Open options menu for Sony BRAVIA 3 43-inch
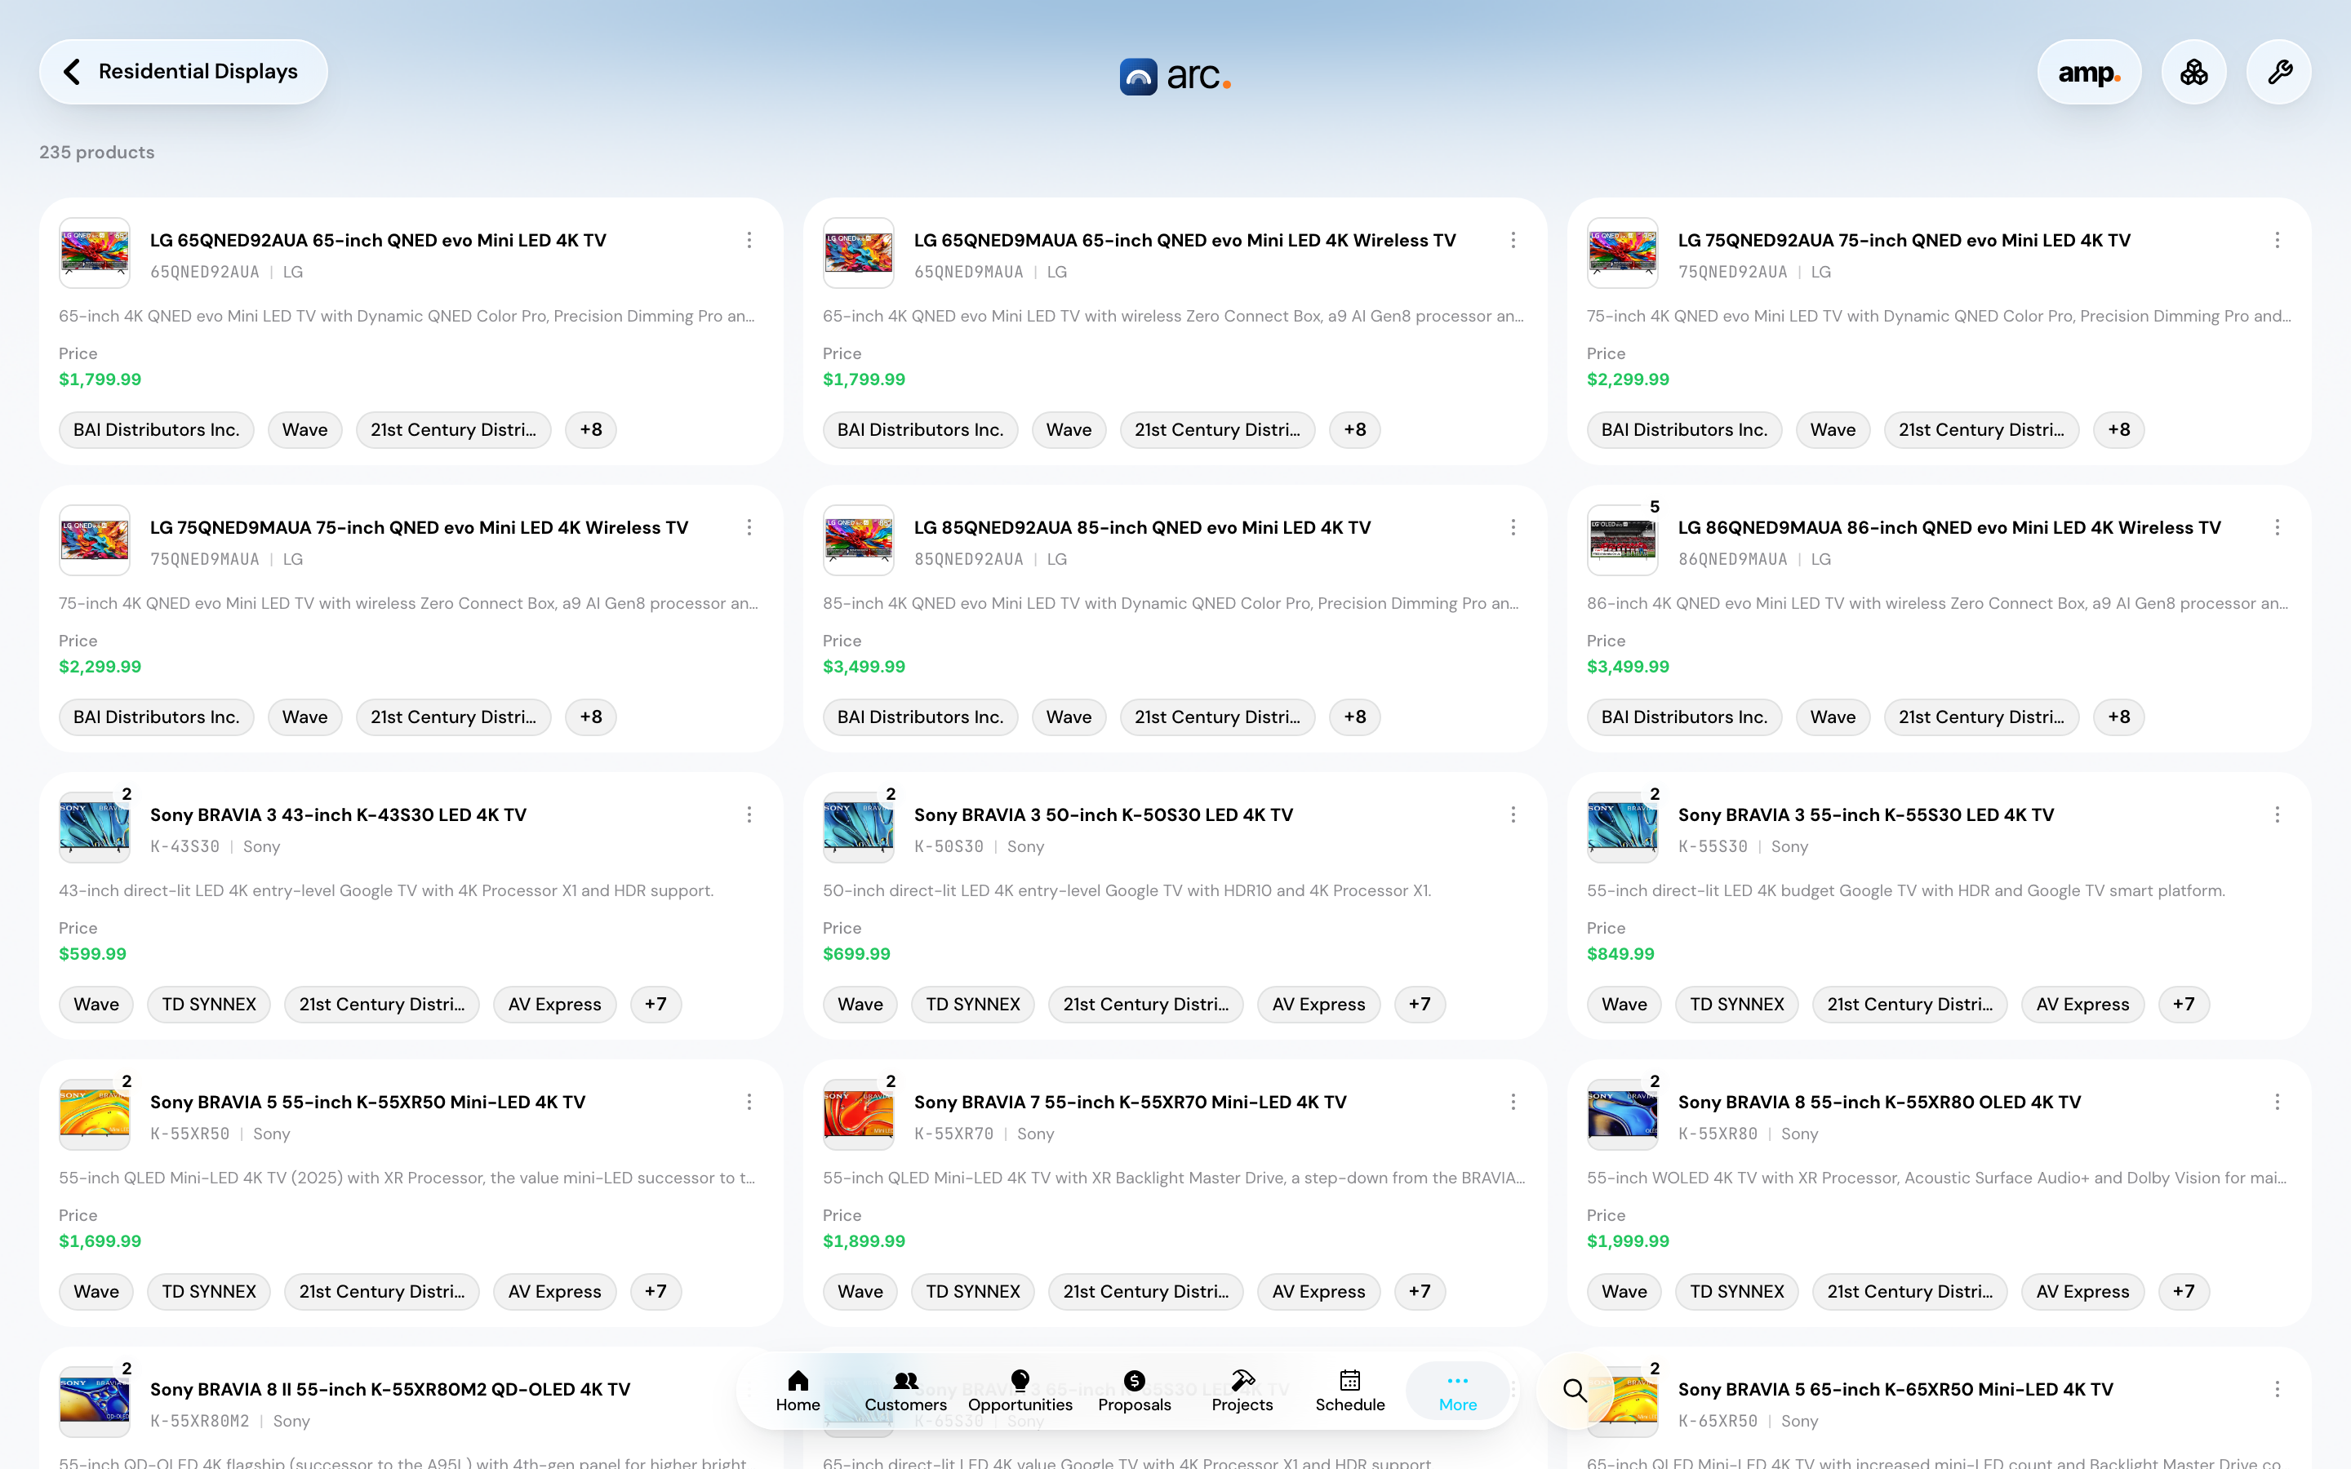Image resolution: width=2351 pixels, height=1469 pixels. [x=749, y=815]
